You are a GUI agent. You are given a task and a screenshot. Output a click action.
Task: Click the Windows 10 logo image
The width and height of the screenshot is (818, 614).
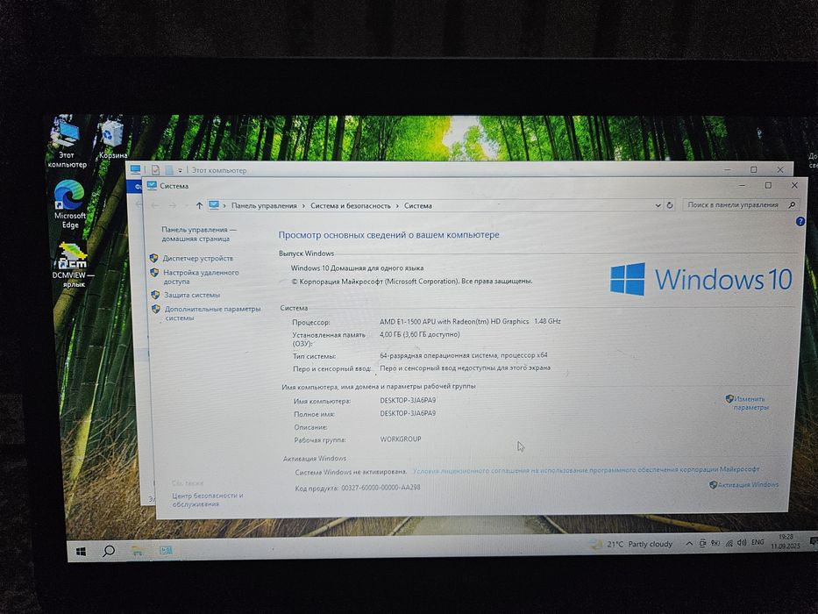tap(701, 279)
